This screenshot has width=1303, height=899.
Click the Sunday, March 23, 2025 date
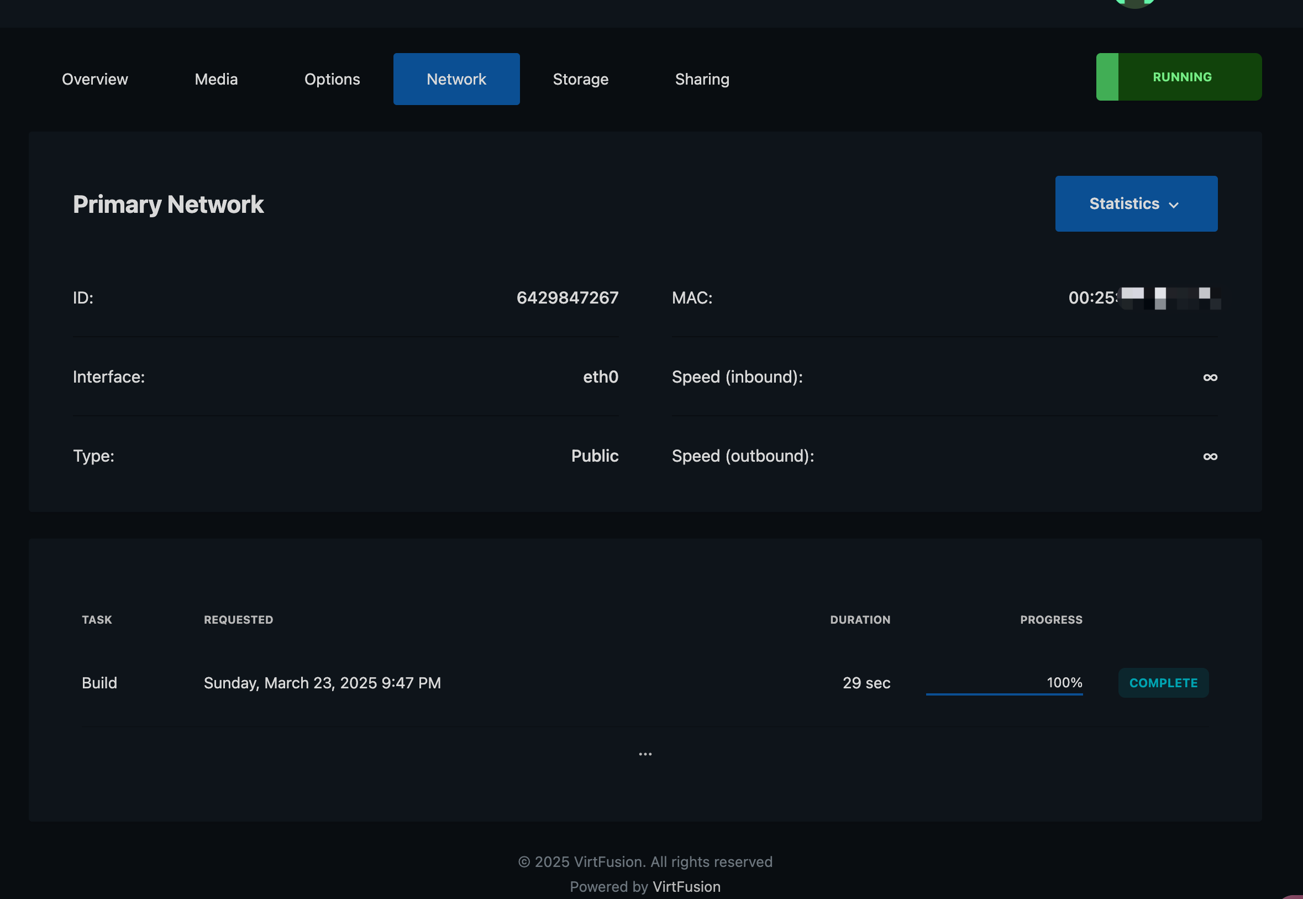tap(322, 683)
